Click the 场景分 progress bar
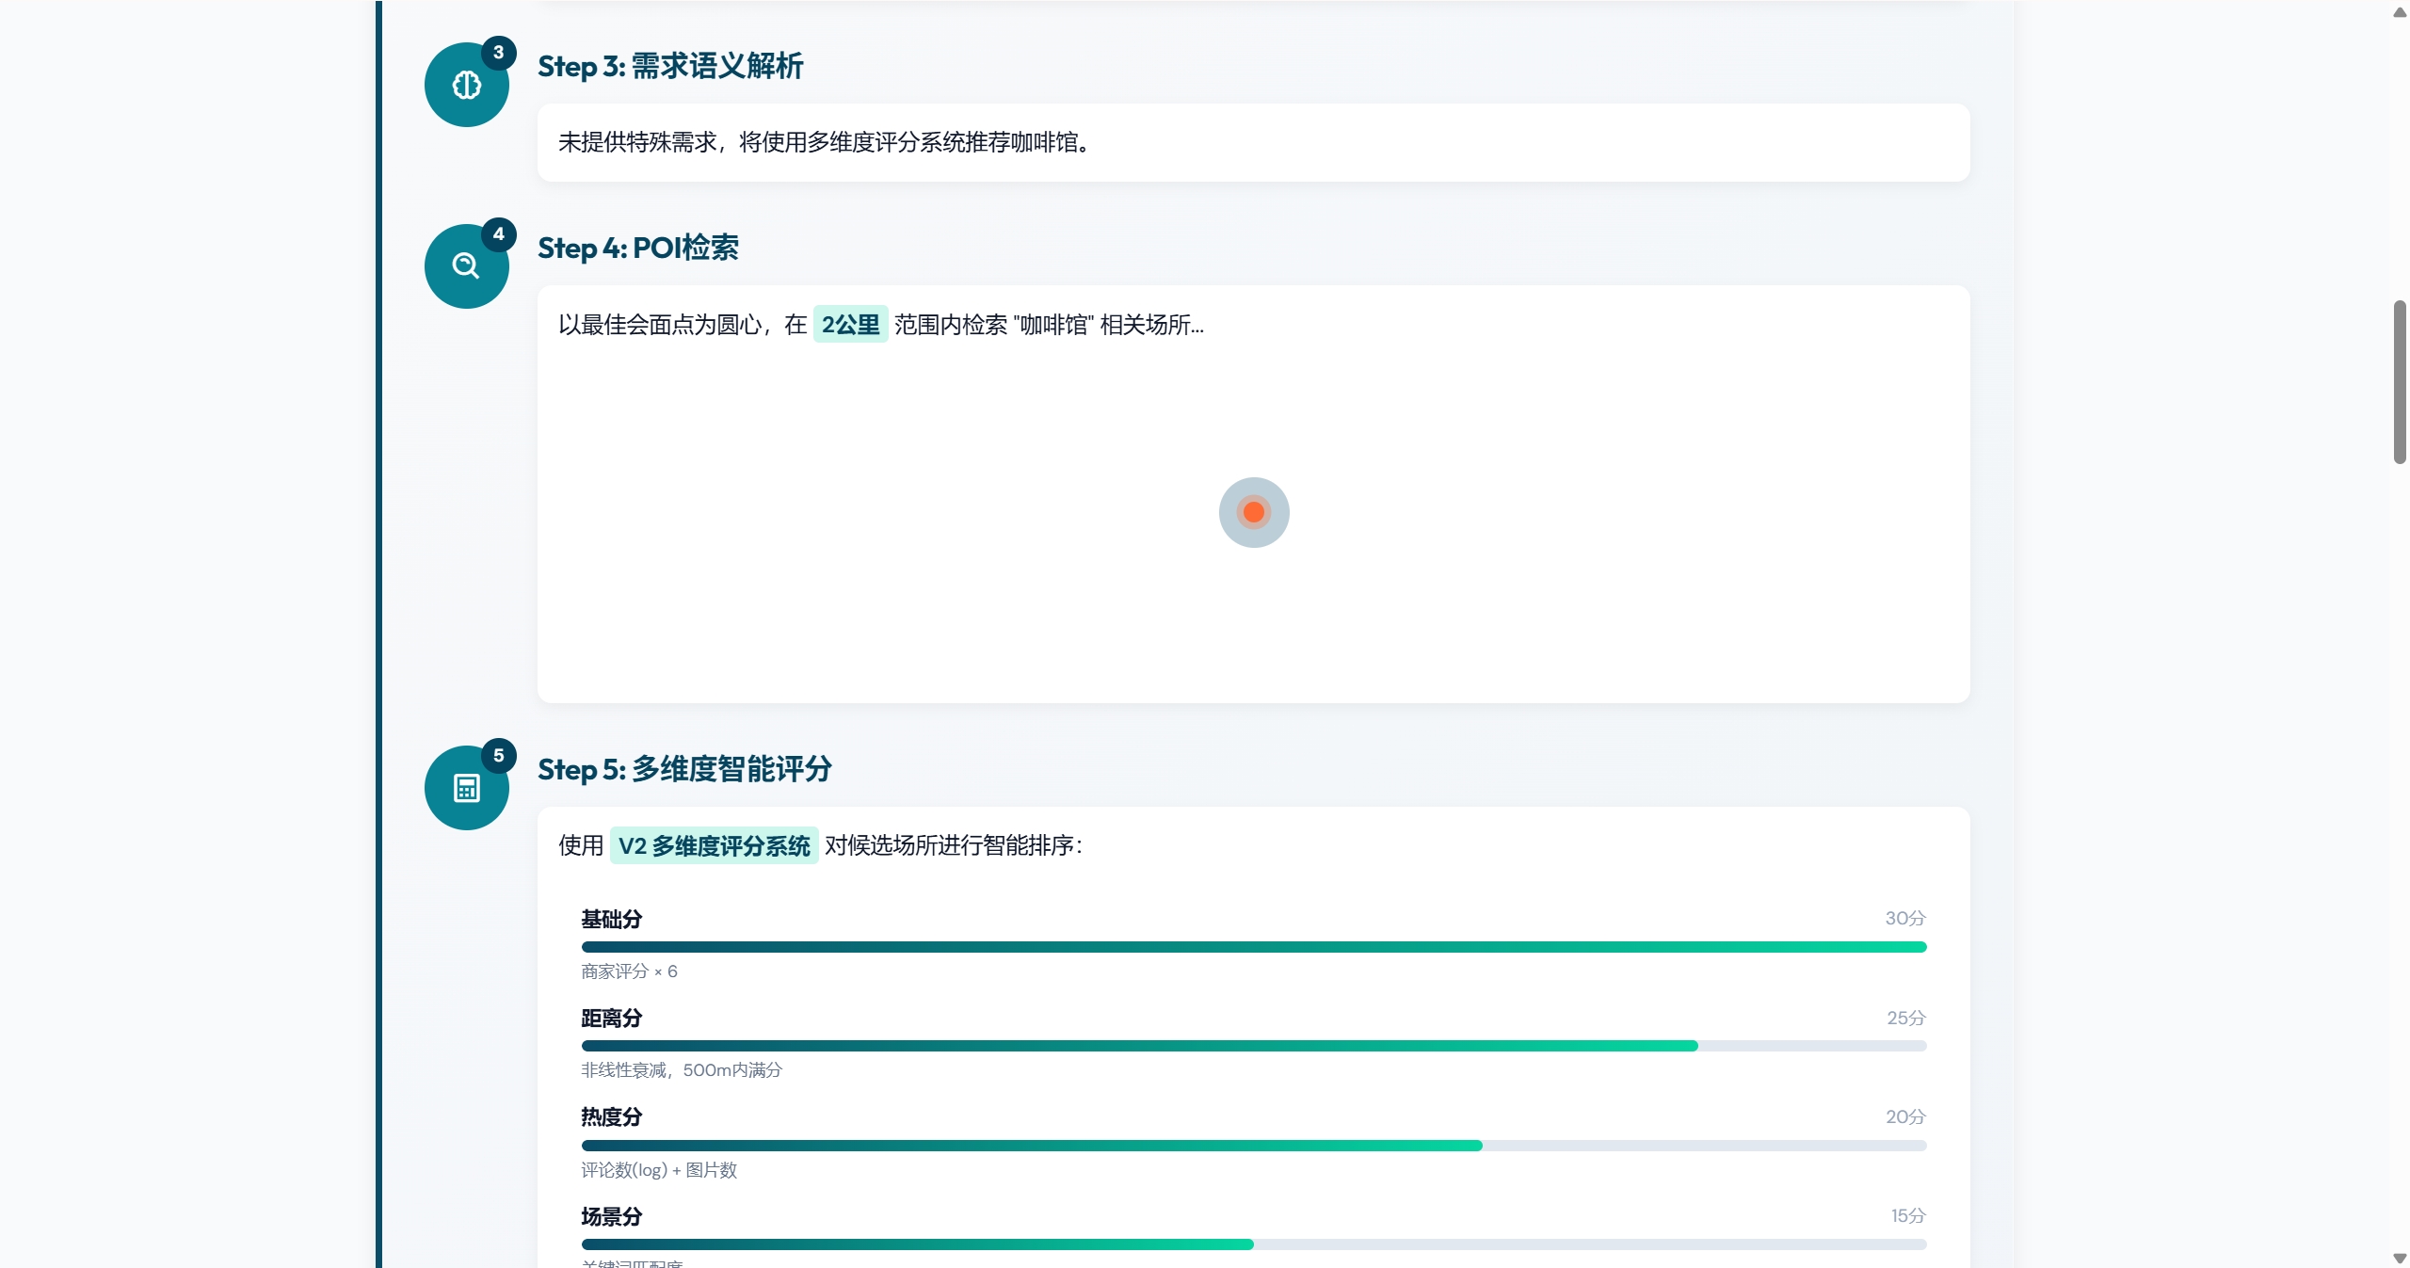The height and width of the screenshot is (1268, 2410). [x=1253, y=1244]
